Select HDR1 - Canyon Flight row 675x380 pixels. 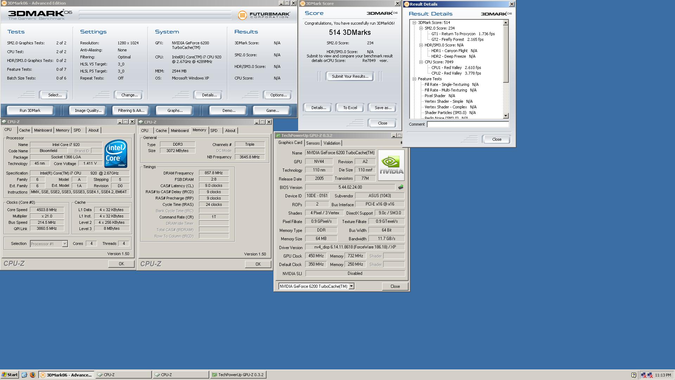pyautogui.click(x=454, y=51)
